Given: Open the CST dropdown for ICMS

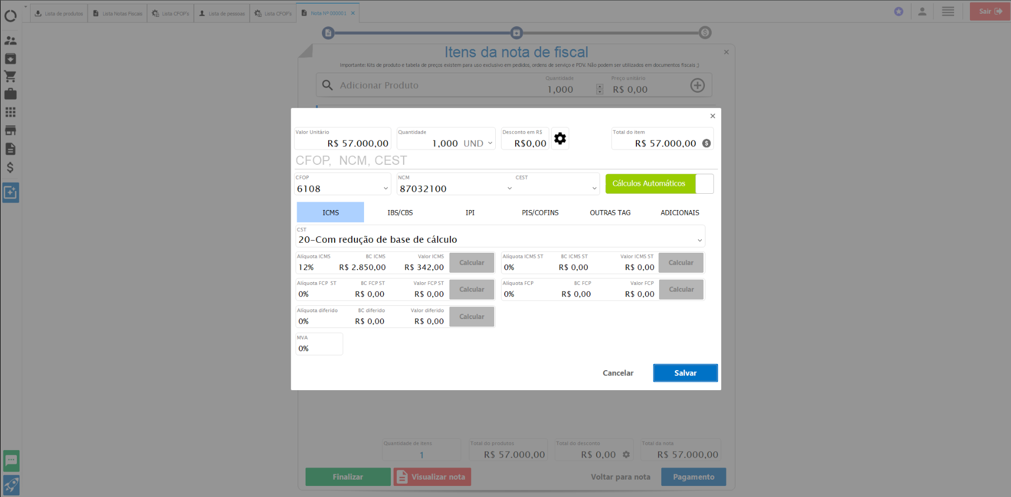Looking at the screenshot, I should 700,240.
